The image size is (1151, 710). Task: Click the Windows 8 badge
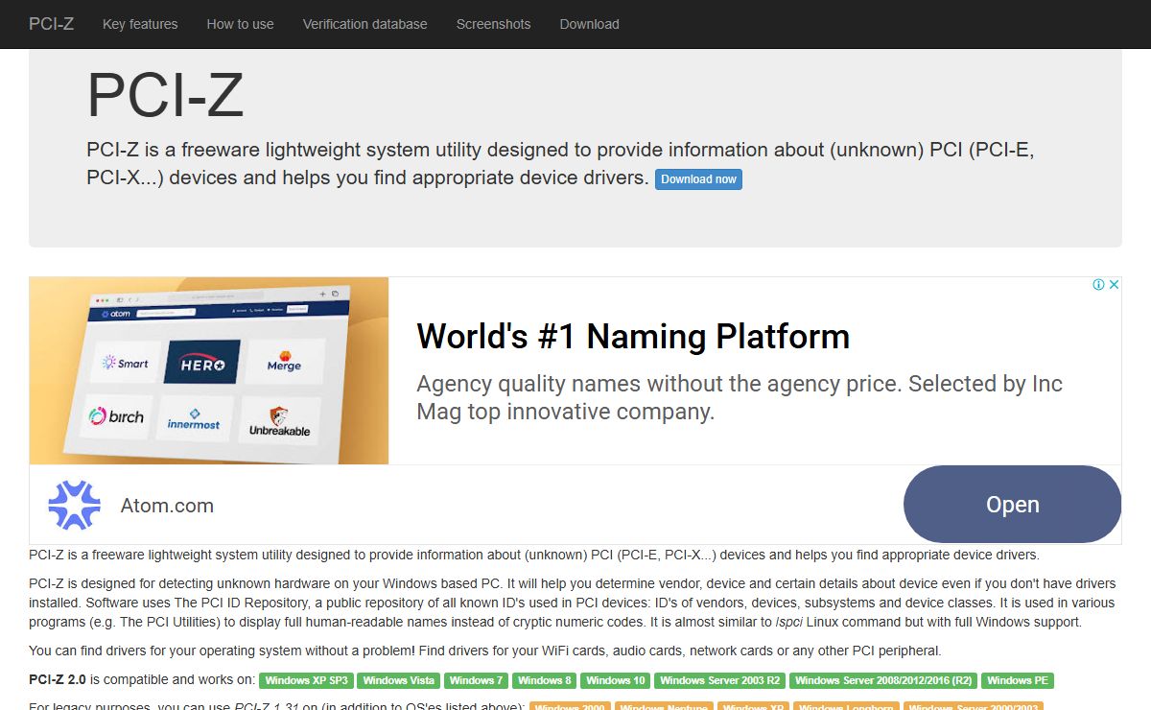545,681
